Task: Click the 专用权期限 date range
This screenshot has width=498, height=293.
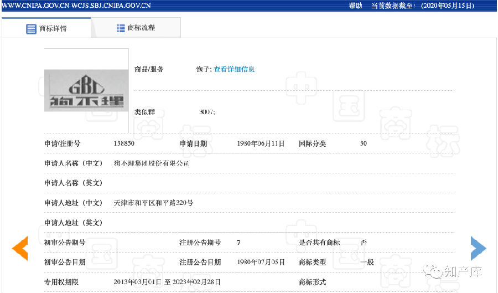Action: point(167,282)
